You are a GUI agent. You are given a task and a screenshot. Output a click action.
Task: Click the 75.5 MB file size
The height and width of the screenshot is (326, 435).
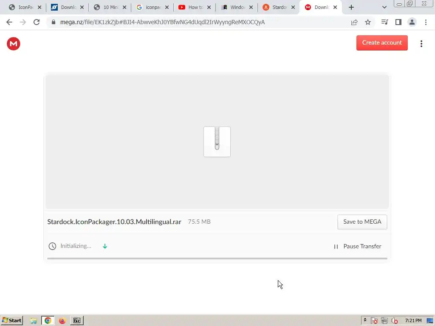(x=199, y=222)
